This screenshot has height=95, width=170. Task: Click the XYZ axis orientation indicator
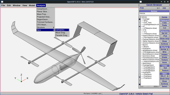pos(21,78)
